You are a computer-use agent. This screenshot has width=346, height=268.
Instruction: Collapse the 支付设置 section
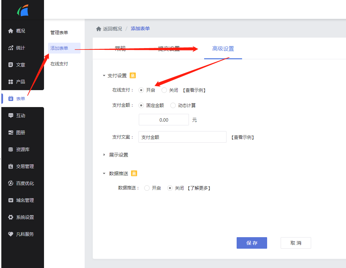(x=104, y=76)
